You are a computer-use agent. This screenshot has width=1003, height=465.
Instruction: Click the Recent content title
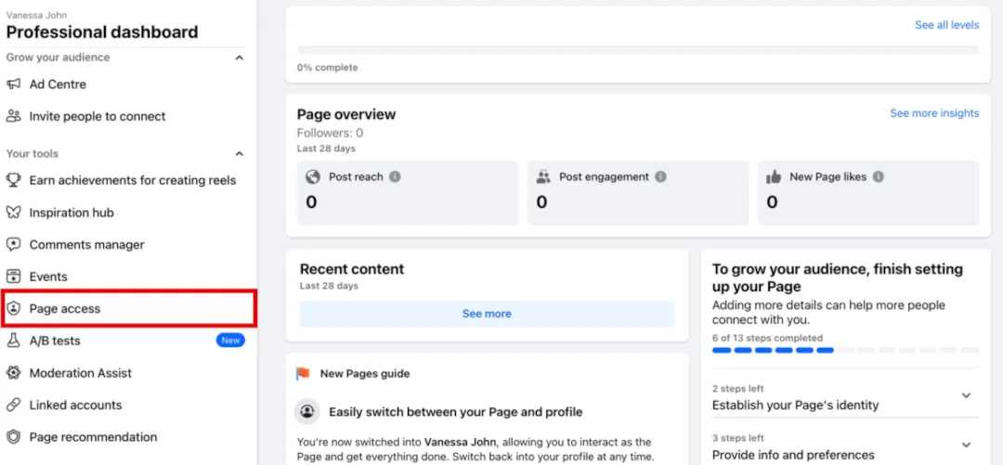click(352, 269)
